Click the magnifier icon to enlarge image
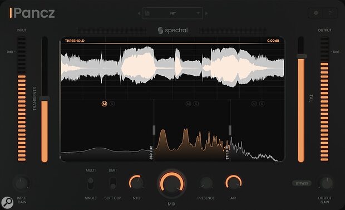 coord(7,202)
